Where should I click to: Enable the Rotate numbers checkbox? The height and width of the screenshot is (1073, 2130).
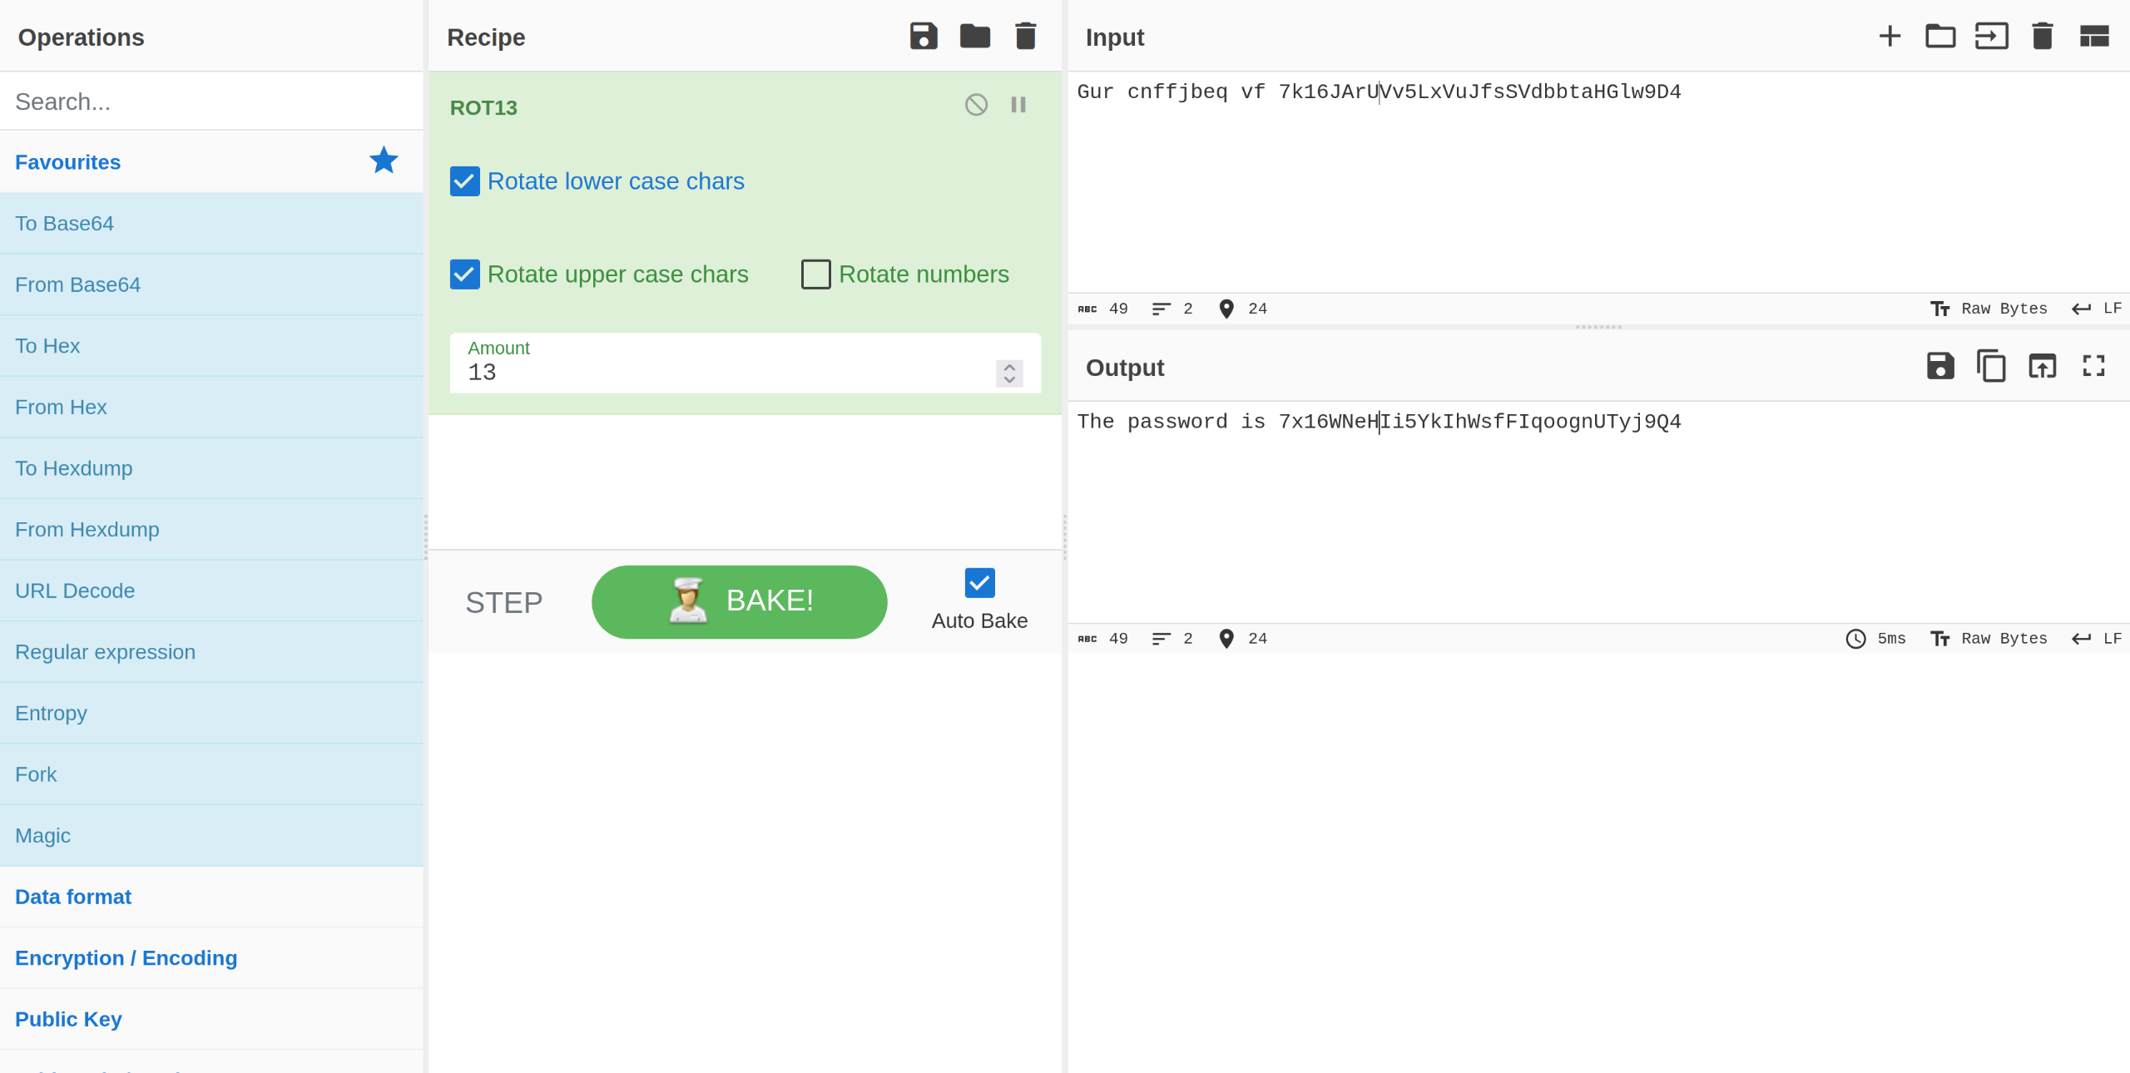(815, 274)
